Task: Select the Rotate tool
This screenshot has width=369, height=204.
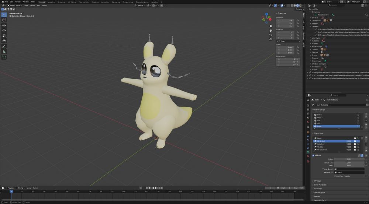Action: tap(4, 31)
